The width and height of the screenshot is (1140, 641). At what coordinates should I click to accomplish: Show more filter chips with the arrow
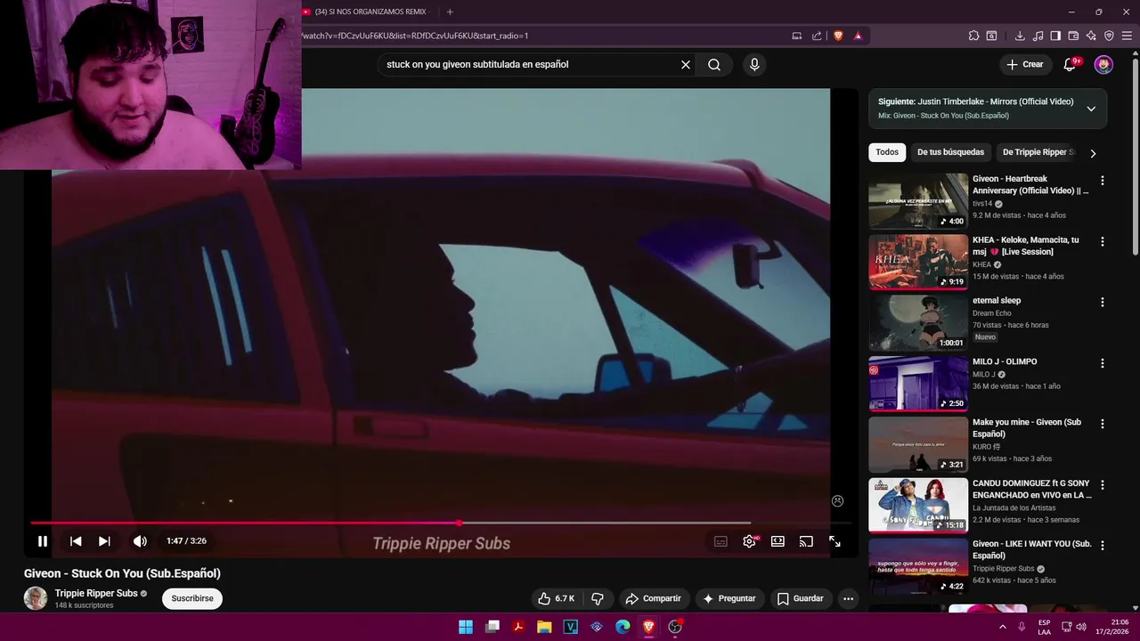point(1093,153)
